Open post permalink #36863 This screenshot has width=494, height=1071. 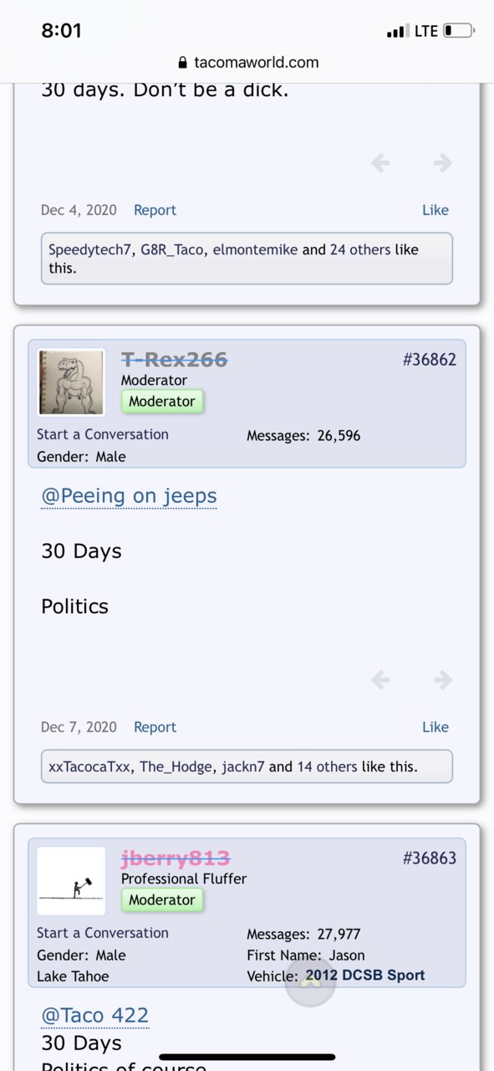click(x=430, y=858)
